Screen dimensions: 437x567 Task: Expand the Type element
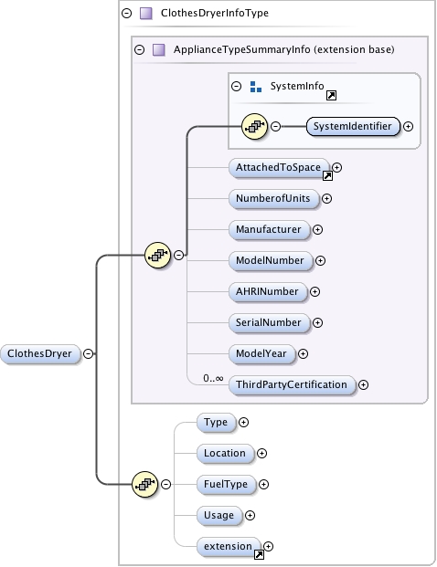coord(244,423)
